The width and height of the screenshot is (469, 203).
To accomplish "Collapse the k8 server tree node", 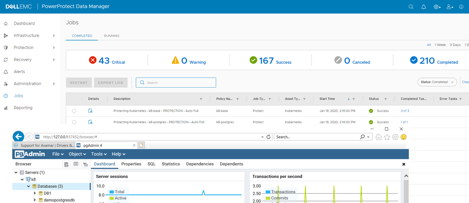I will [x=22, y=180].
